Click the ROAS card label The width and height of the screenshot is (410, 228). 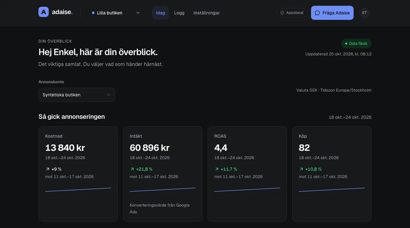click(x=220, y=136)
